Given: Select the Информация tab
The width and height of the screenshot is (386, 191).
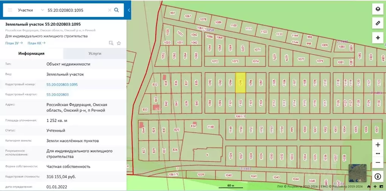Looking at the screenshot, I should tap(31, 54).
